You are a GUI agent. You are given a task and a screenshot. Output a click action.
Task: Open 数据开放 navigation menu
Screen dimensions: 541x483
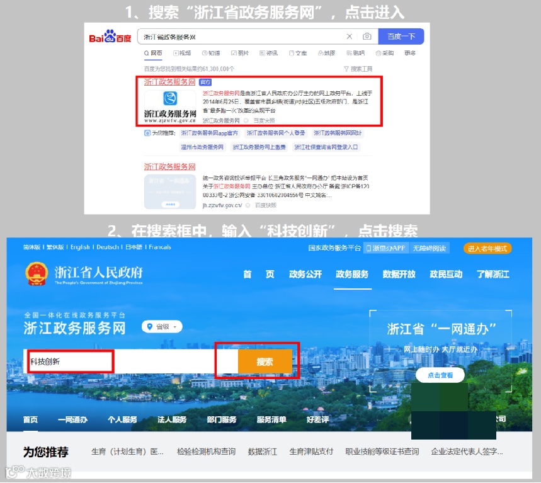(x=399, y=275)
